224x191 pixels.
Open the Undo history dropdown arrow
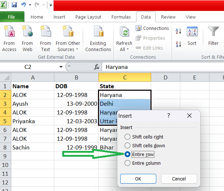tap(30, 5)
